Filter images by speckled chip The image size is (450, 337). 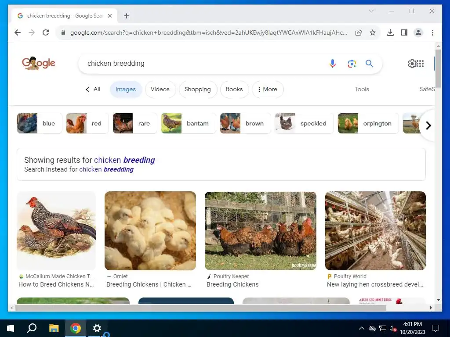pos(304,123)
